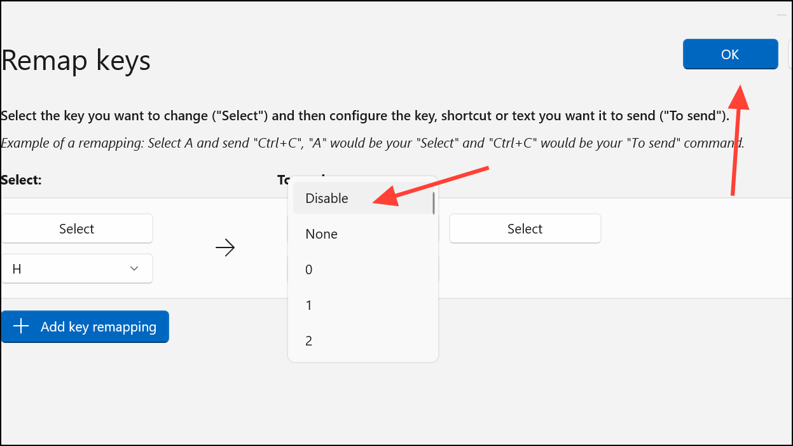Screen dimensions: 793x446
Task: Click the plus icon on Add key remapping
Action: [22, 326]
